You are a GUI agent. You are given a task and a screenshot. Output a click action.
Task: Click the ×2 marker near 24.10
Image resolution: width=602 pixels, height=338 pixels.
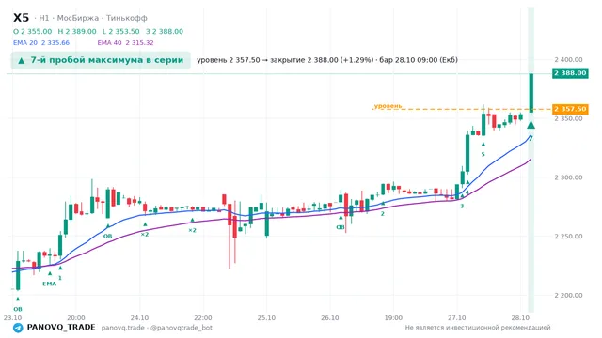144,234
